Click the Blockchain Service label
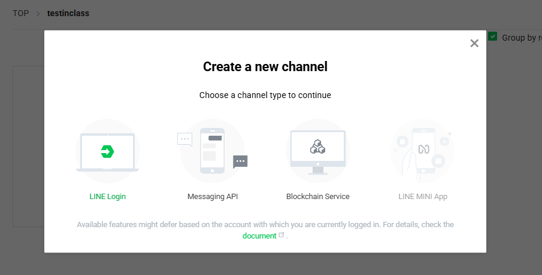This screenshot has width=542, height=275. 317,197
